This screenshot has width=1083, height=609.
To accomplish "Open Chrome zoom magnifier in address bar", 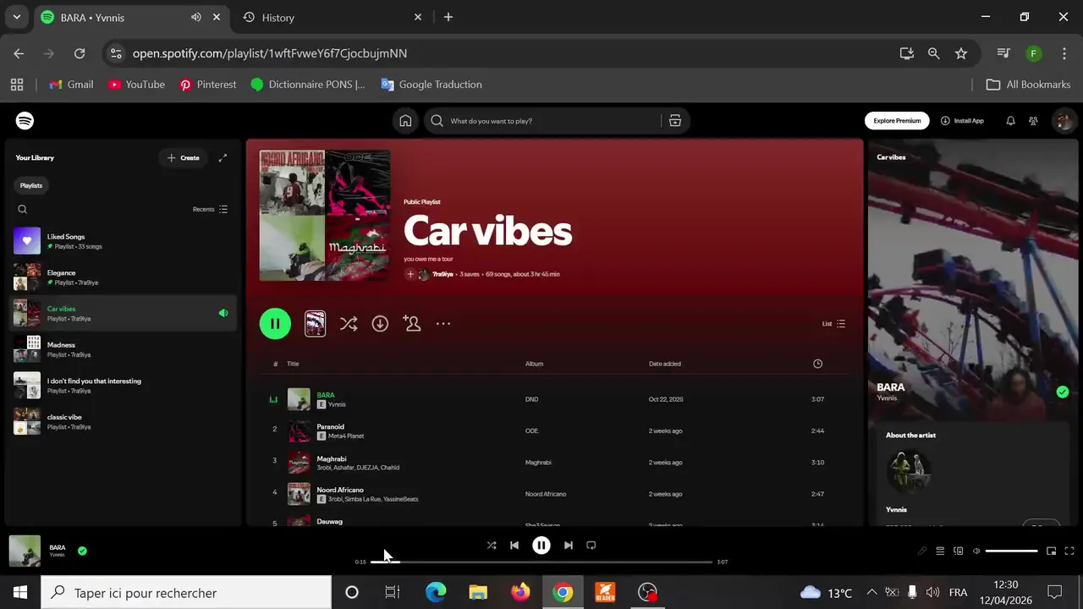I will 934,53.
